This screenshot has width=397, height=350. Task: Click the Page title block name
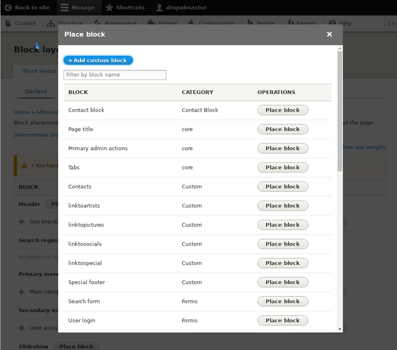[80, 129]
